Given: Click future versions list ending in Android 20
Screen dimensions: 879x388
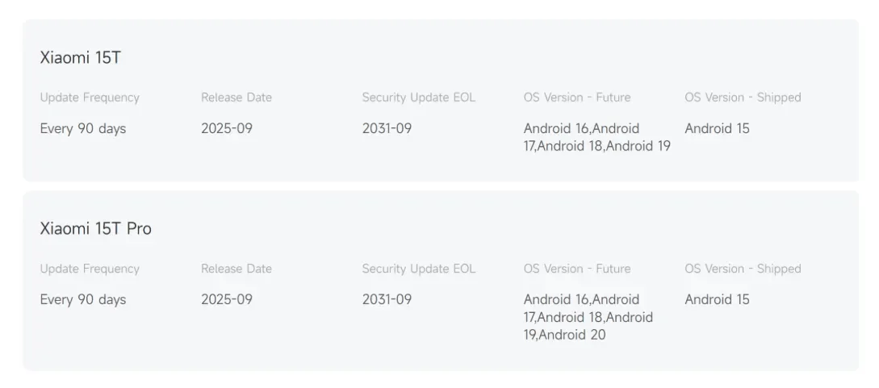Looking at the screenshot, I should (x=588, y=318).
